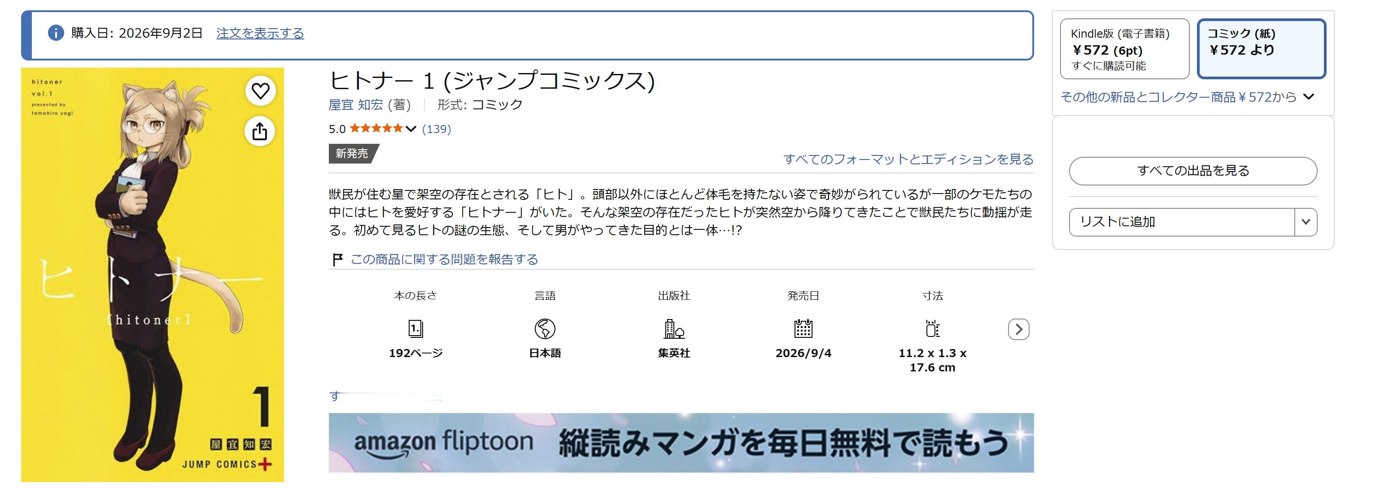Image resolution: width=1380 pixels, height=500 pixels.
Task: Open the リストに追加 dropdown arrow
Action: coord(1306,222)
